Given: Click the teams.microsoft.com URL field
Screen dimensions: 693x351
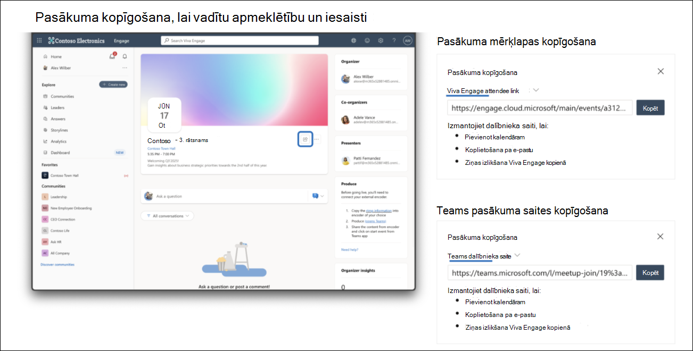Looking at the screenshot, I should point(540,273).
